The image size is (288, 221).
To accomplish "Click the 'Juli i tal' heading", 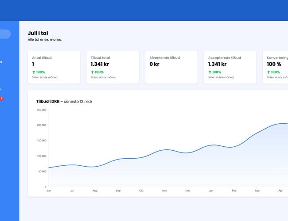I will (x=38, y=33).
